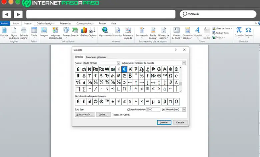260x157 pixels.
Task: Insert a cover page with Portada
Action: (4, 33)
